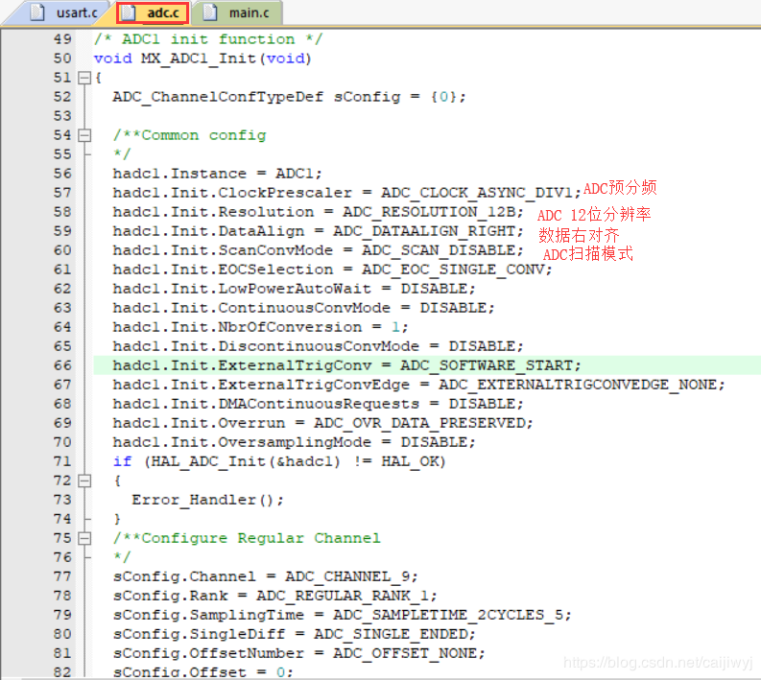Click 'Error_Handler();' call

pyautogui.click(x=207, y=500)
